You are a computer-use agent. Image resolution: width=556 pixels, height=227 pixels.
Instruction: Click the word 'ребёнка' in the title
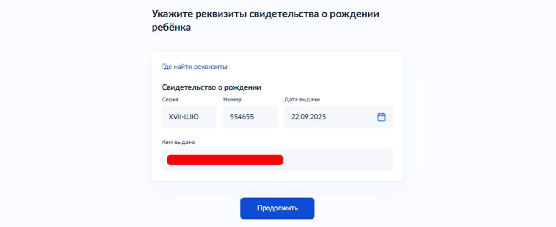tap(171, 28)
